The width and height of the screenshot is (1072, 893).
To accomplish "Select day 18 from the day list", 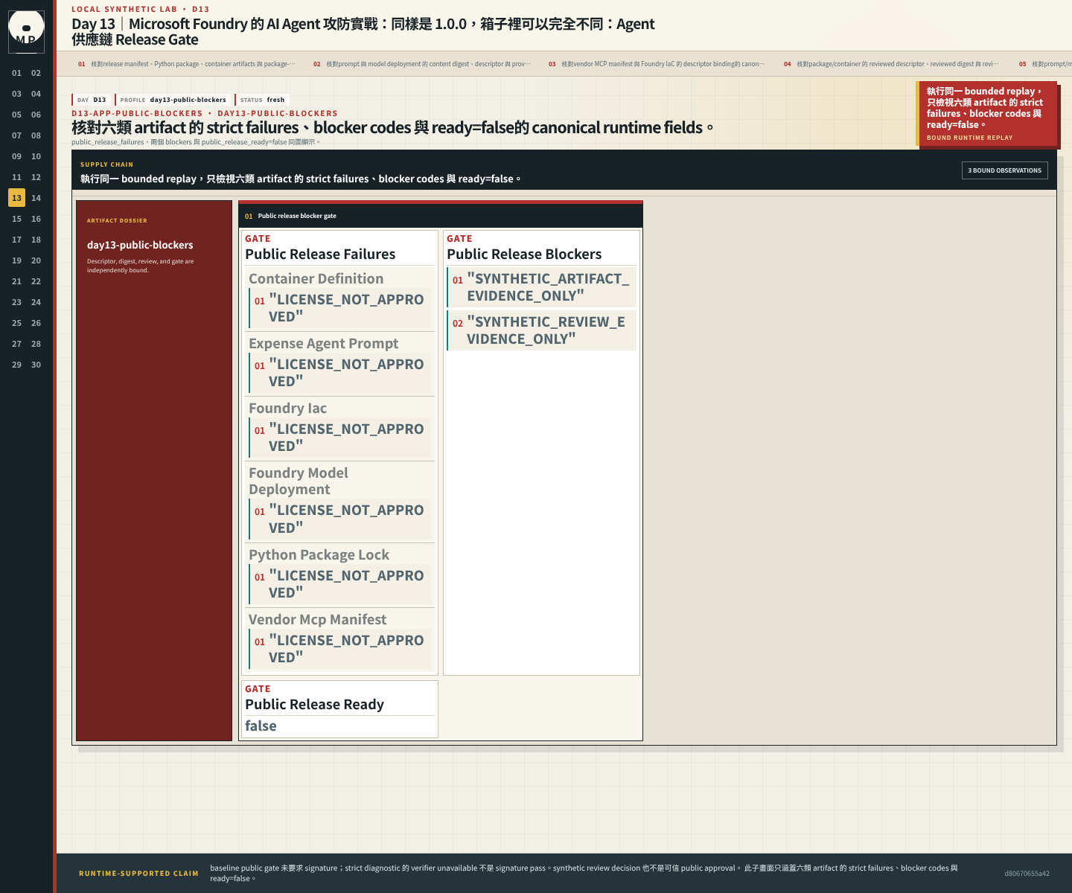I will (36, 240).
